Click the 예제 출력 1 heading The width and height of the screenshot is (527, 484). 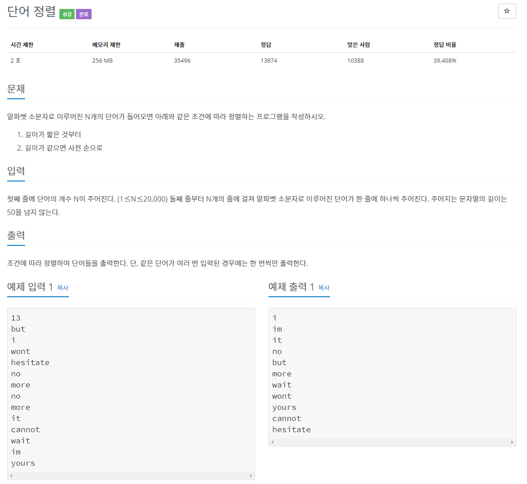[291, 286]
